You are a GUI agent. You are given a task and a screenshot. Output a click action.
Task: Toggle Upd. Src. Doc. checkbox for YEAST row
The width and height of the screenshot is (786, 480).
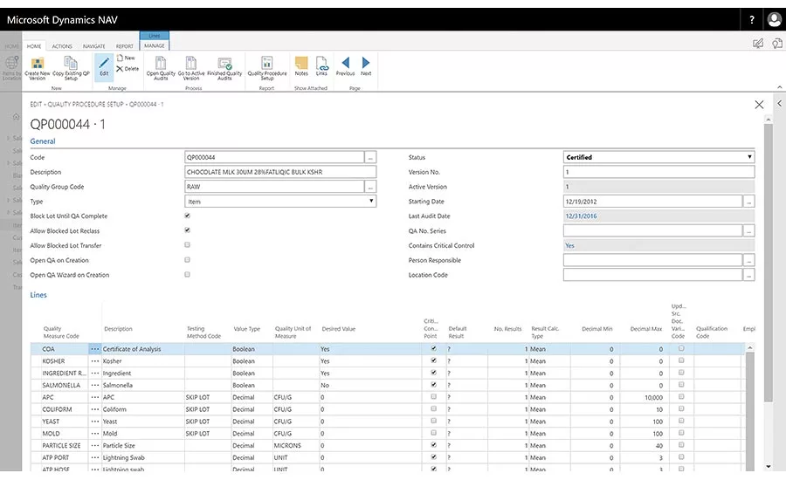[x=681, y=421]
